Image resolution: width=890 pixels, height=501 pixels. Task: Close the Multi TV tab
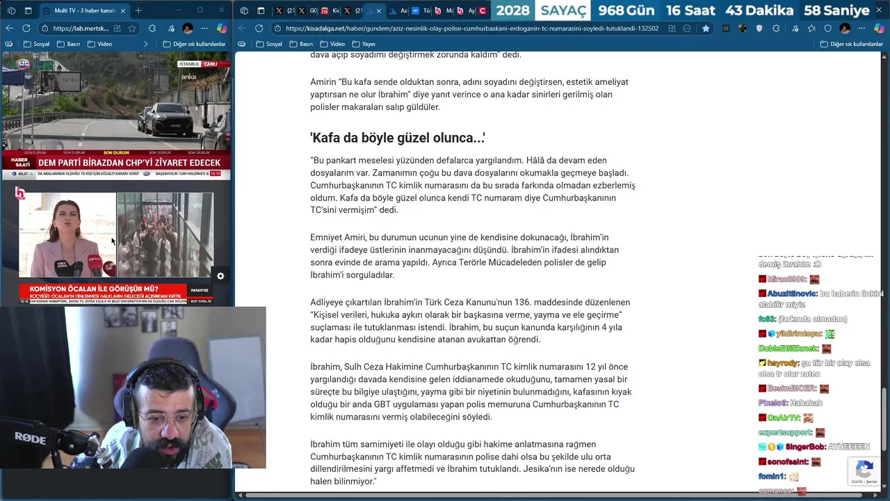tap(123, 10)
